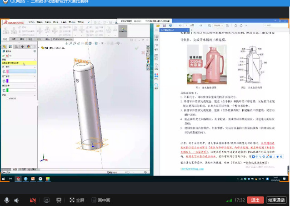Click the red X cancel icon in PropertyManager
The height and width of the screenshot is (206, 290).
click(x=8, y=55)
